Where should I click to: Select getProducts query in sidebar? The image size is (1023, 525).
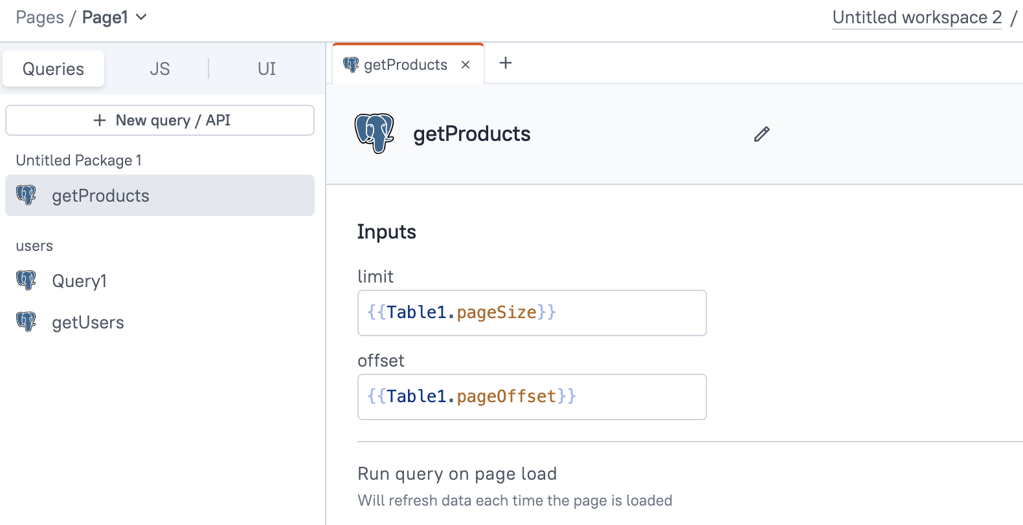tap(160, 195)
